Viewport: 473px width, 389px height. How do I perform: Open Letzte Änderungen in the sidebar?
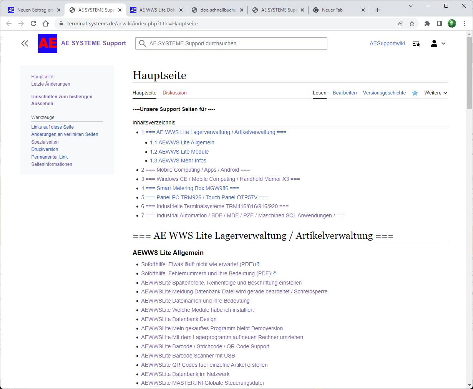pos(51,84)
